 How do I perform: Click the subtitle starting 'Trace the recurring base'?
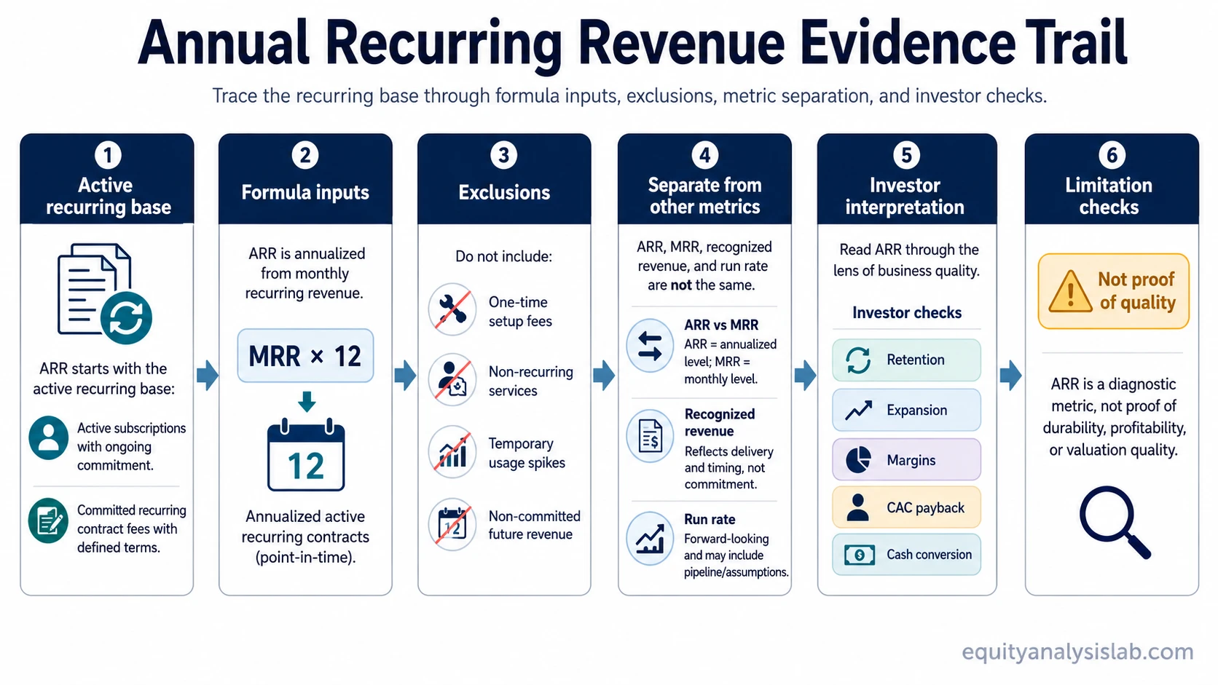(x=629, y=96)
